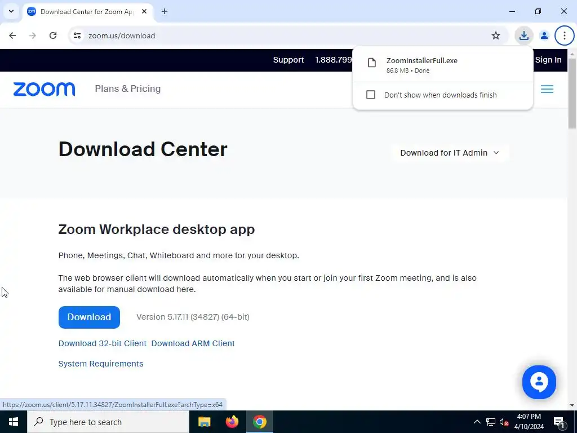Image resolution: width=577 pixels, height=433 pixels.
Task: Click the Download Center heading
Action: (143, 149)
